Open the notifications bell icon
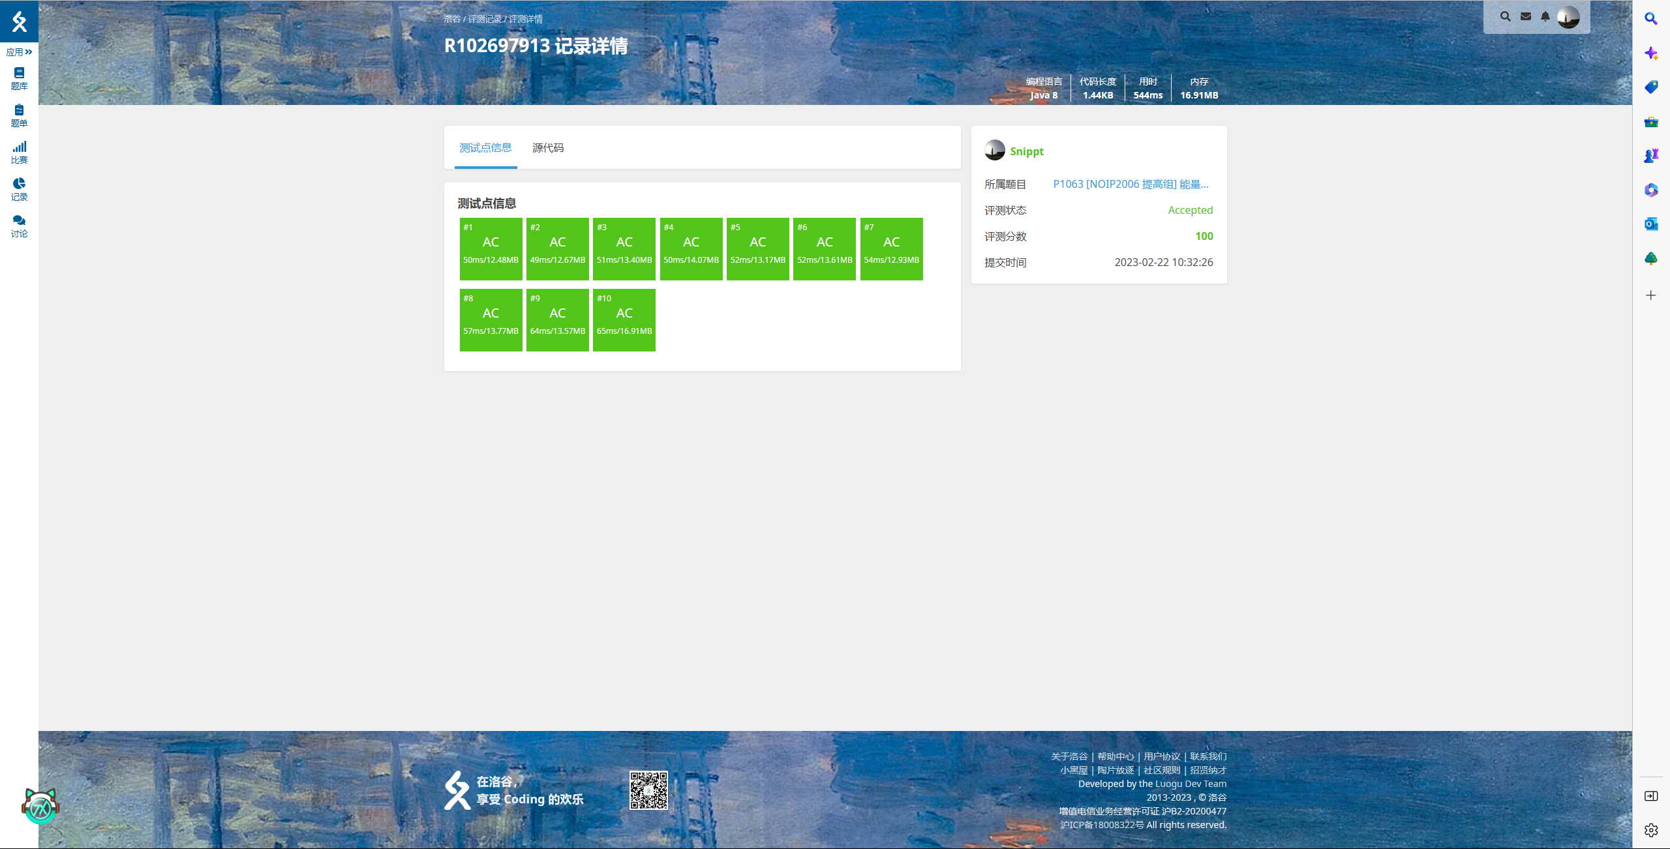 click(x=1545, y=17)
